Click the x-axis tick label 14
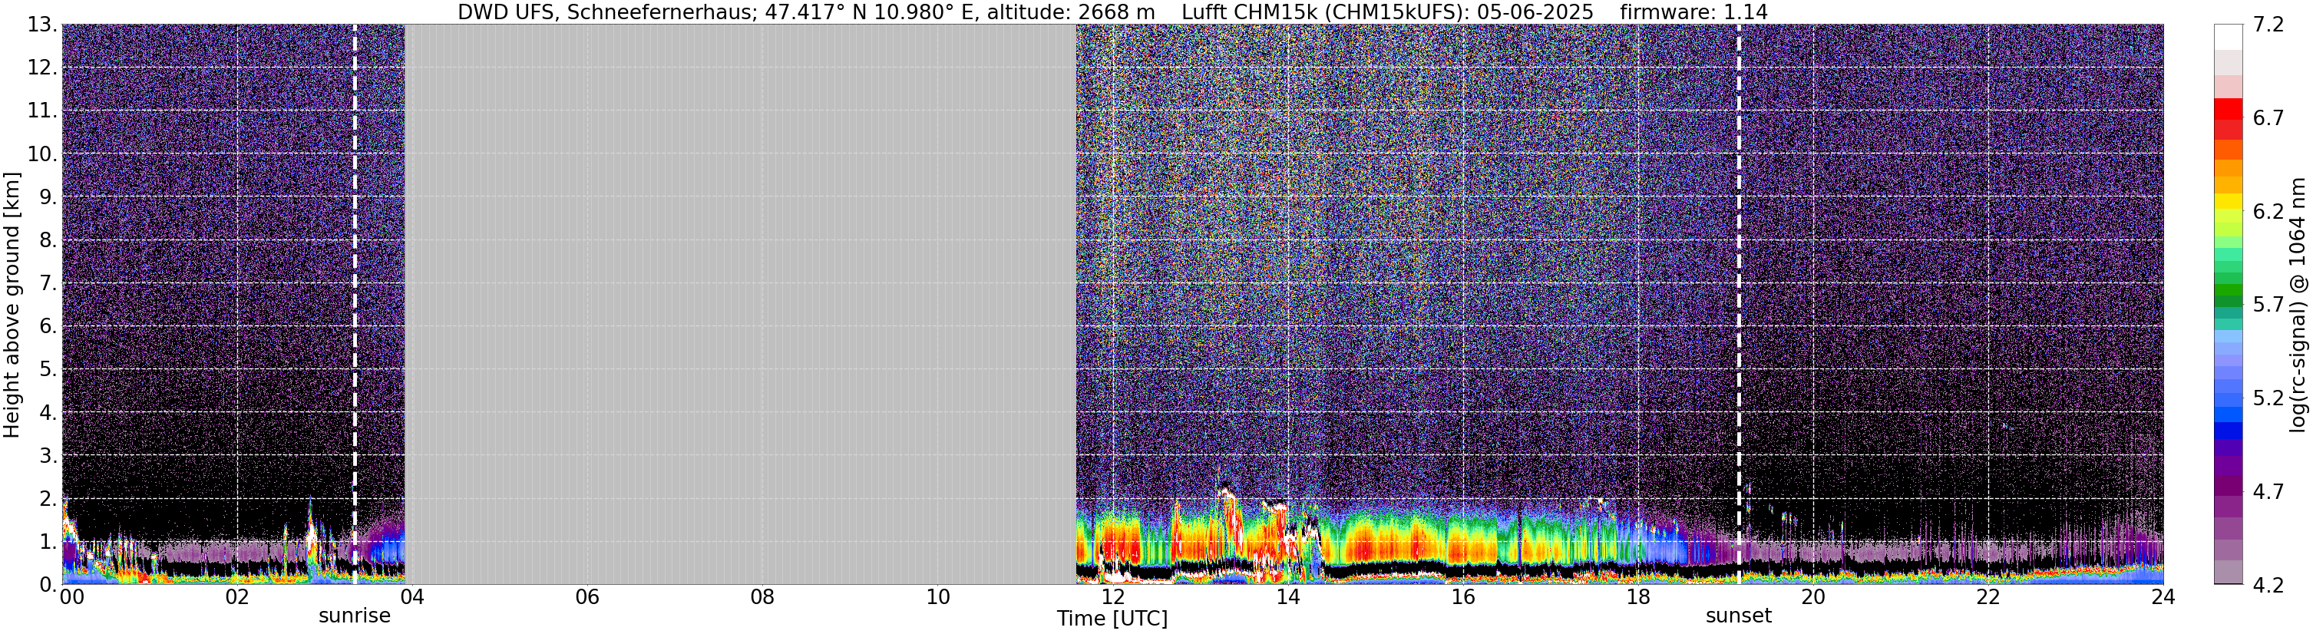 [x=1287, y=597]
